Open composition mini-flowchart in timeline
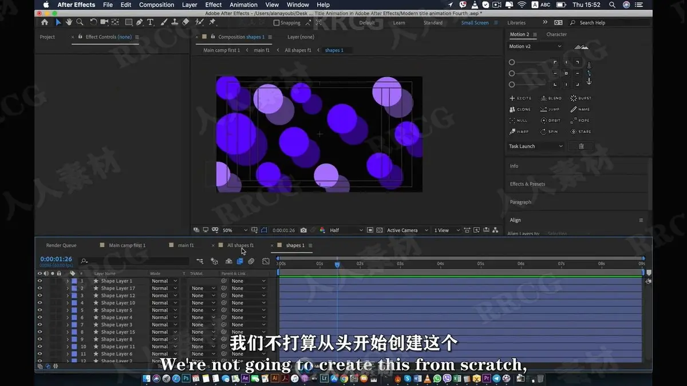Image resolution: width=687 pixels, height=386 pixels. 199,261
